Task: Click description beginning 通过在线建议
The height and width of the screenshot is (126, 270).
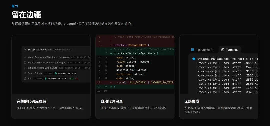Action: 133,108
